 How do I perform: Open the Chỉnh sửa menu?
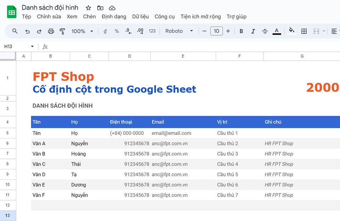click(49, 17)
